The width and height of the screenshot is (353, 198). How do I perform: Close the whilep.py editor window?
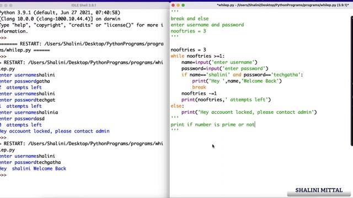(173, 5)
